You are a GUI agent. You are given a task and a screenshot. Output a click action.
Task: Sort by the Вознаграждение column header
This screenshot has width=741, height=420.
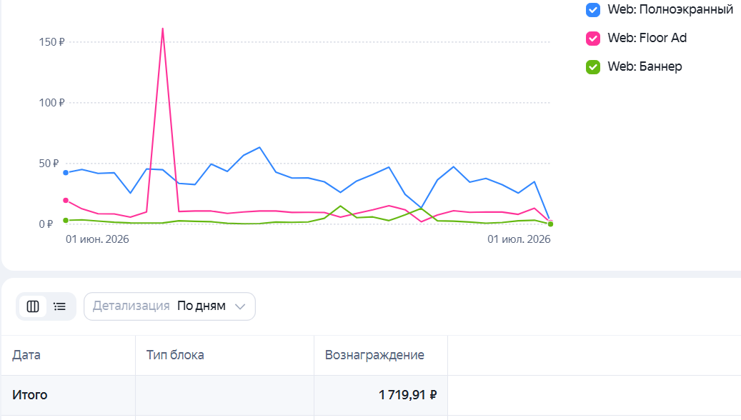(374, 355)
